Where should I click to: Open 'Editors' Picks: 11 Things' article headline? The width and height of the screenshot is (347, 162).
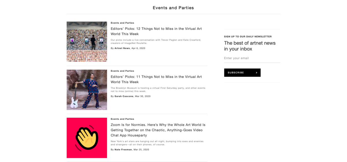pyautogui.click(x=156, y=79)
